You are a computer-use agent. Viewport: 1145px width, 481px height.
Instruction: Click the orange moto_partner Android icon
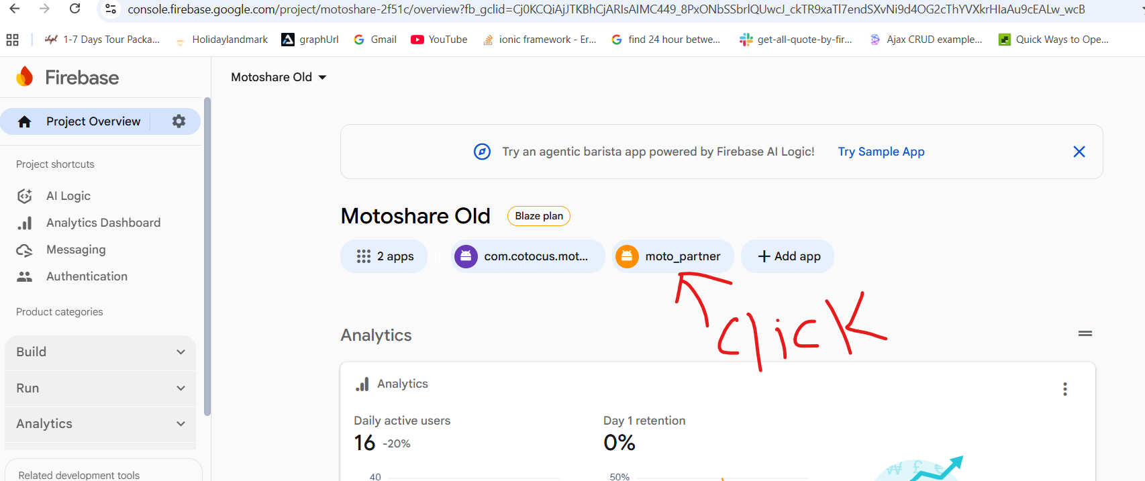[627, 256]
